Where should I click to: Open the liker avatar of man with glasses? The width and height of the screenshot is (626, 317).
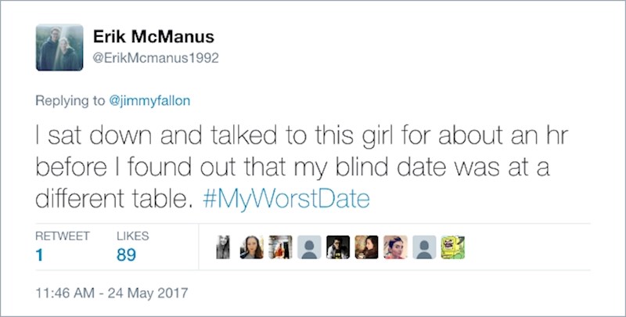pos(338,247)
